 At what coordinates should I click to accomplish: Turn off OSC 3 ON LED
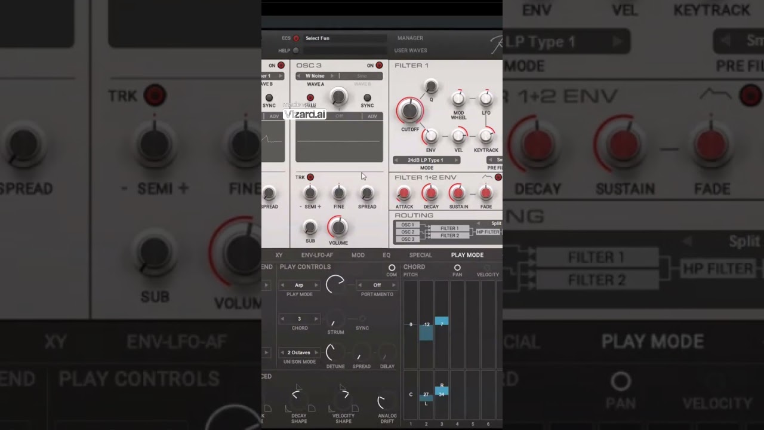pyautogui.click(x=379, y=66)
